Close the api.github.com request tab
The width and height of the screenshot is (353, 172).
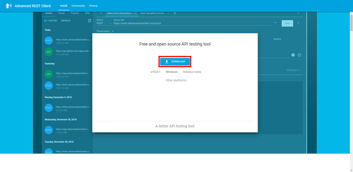(168, 13)
